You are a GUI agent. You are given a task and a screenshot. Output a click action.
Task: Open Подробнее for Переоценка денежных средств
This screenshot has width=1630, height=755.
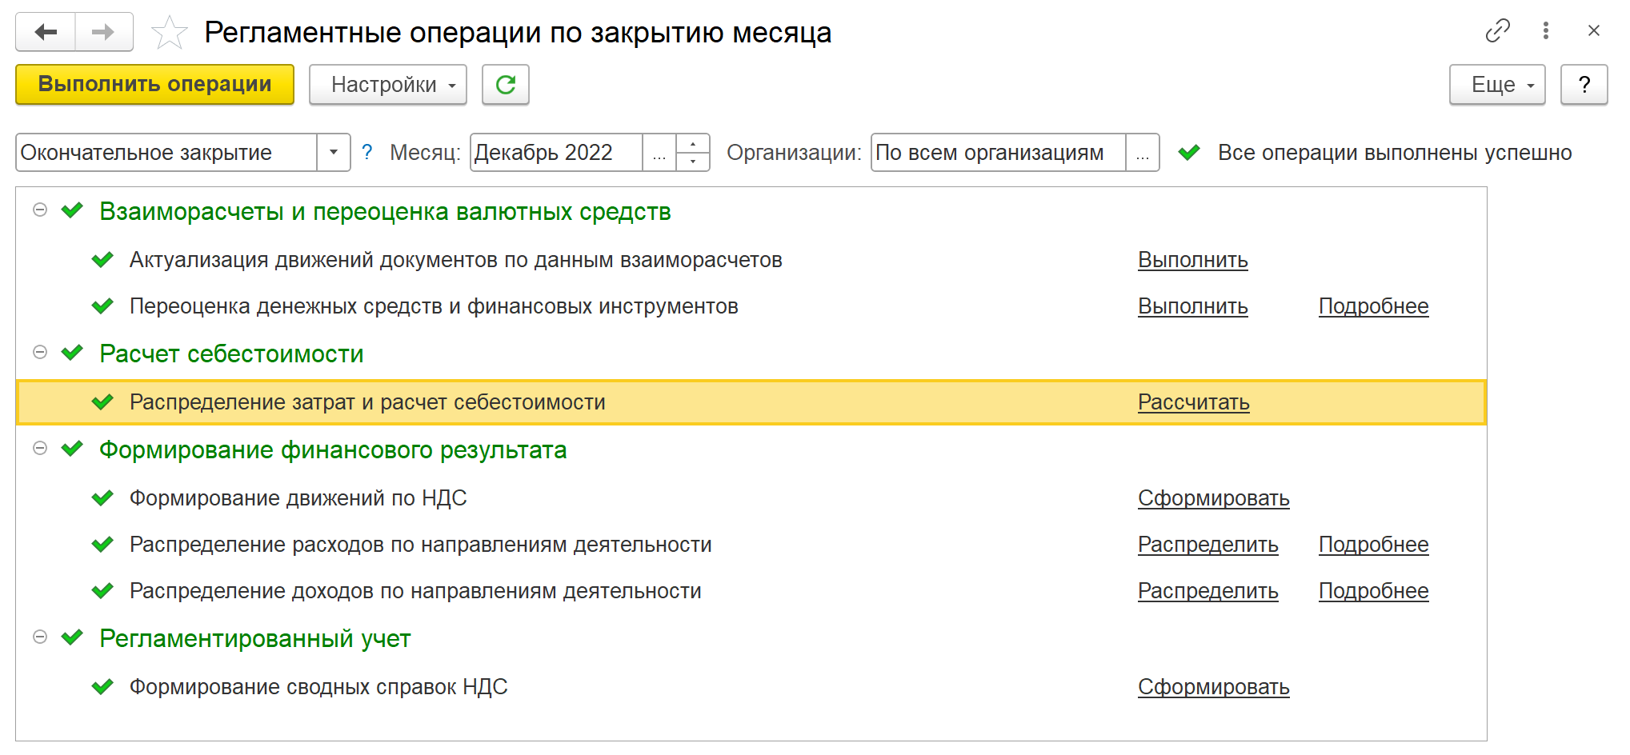(x=1373, y=306)
